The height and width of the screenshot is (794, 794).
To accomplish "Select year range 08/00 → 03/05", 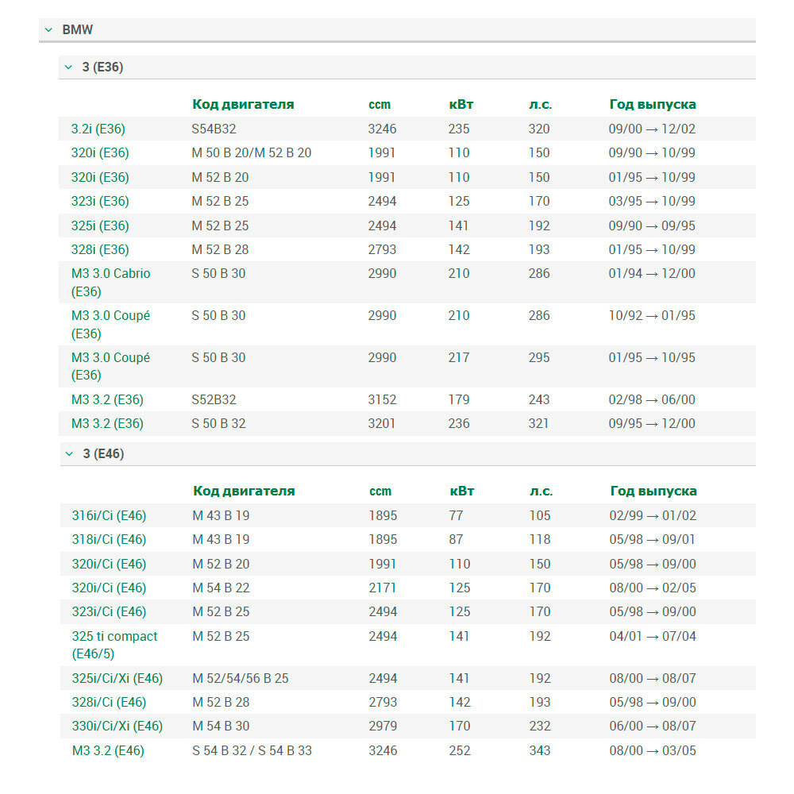I will tap(653, 751).
